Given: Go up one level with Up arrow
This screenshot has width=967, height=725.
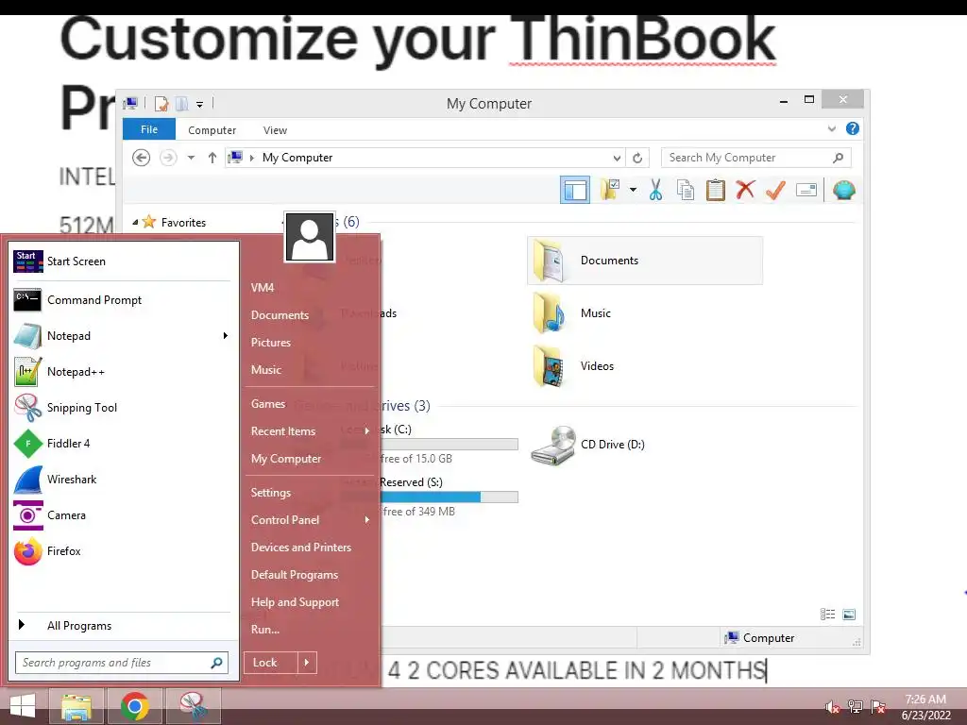Looking at the screenshot, I should [212, 158].
